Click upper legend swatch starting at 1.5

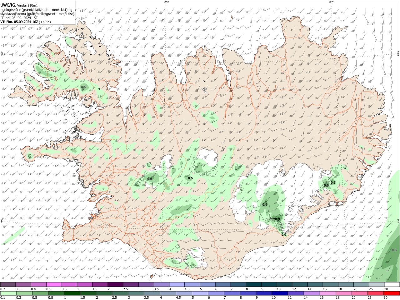click(100, 284)
